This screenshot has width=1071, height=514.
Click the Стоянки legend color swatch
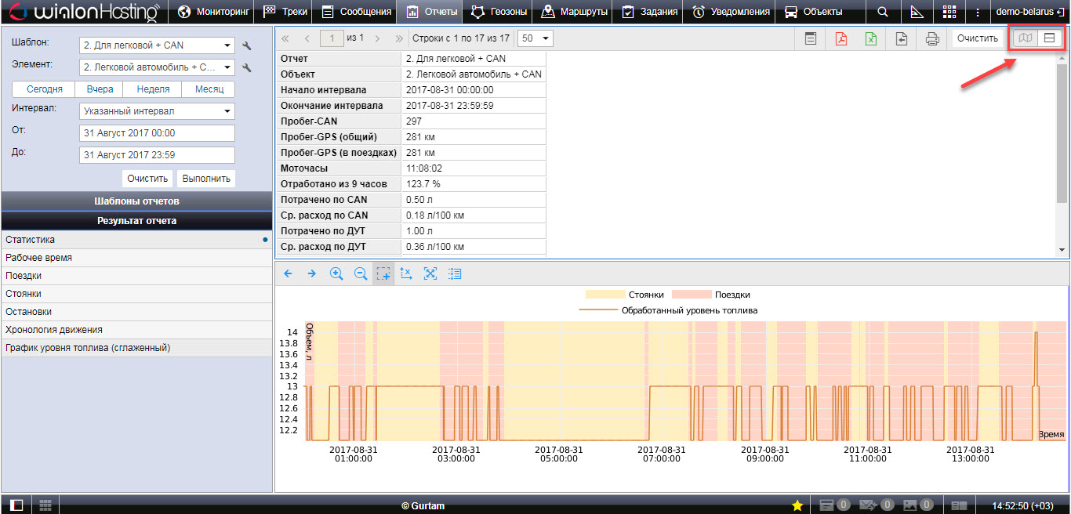click(x=603, y=295)
